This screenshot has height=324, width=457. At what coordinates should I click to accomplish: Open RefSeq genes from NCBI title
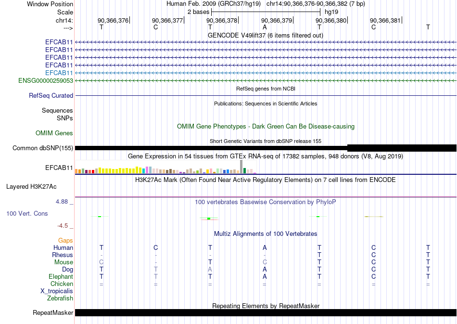(266, 89)
